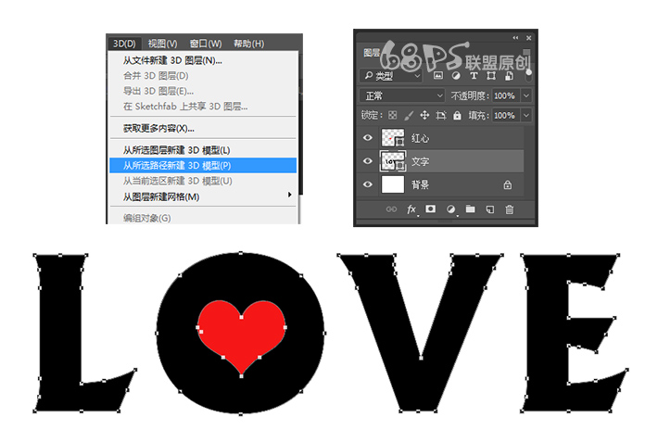Click the 不透明度 100% value field
The height and width of the screenshot is (430, 645).
(506, 95)
